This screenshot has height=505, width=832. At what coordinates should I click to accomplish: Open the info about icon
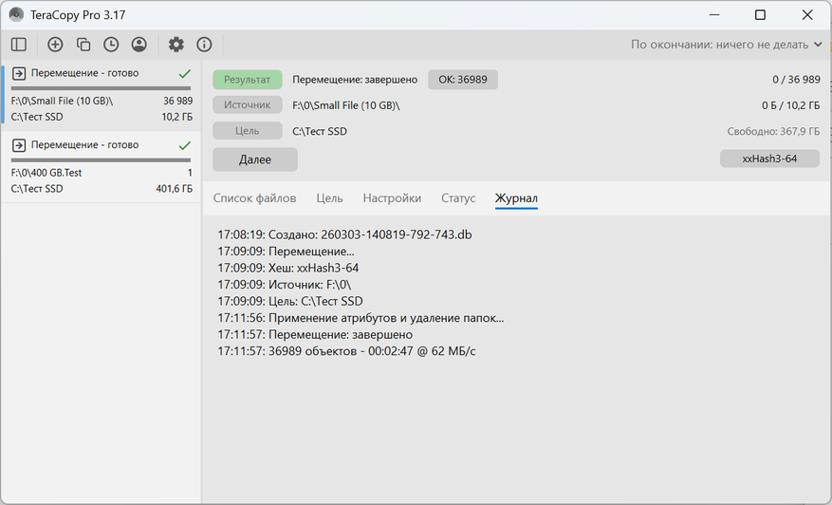click(204, 45)
